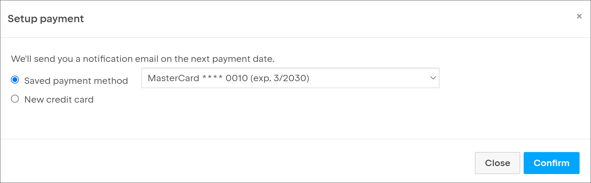The width and height of the screenshot is (591, 183).
Task: Click the filled blue radio circle
Action: click(15, 80)
